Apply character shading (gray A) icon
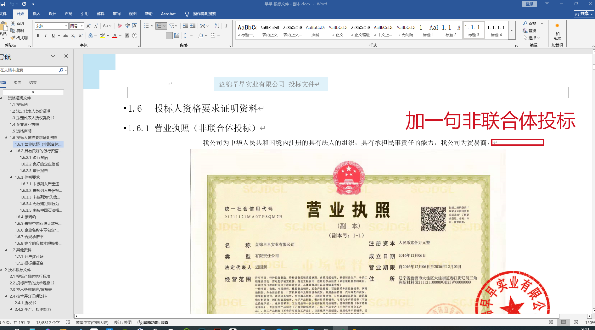 click(x=127, y=36)
